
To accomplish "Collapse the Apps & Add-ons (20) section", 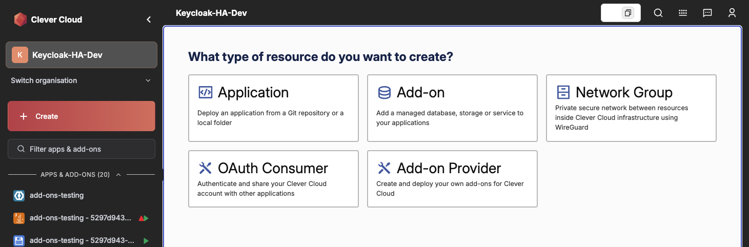I will coord(82,175).
